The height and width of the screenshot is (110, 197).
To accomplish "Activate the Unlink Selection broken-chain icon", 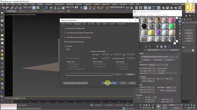I will 16,8.
